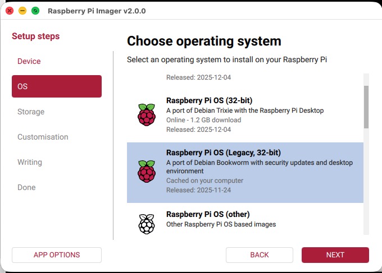Minimize the Imager window with the yellow button

pyautogui.click(x=22, y=11)
